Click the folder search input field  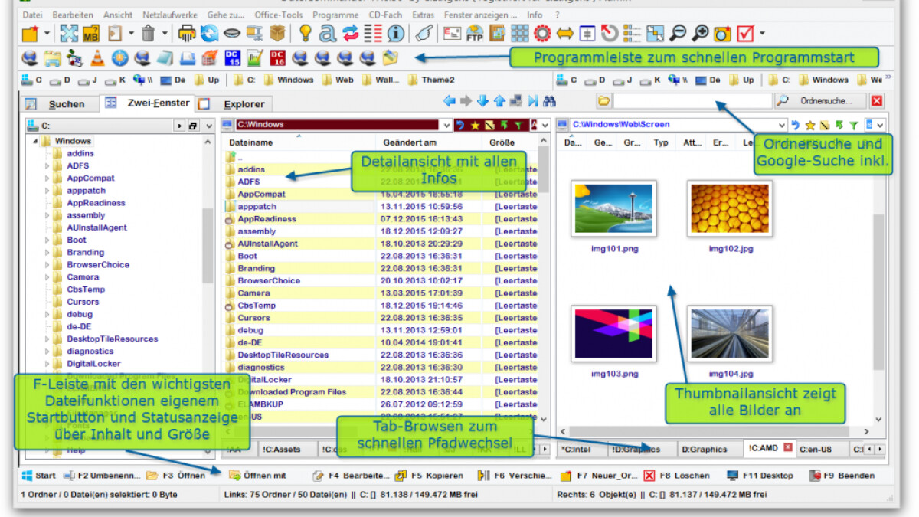pos(692,101)
